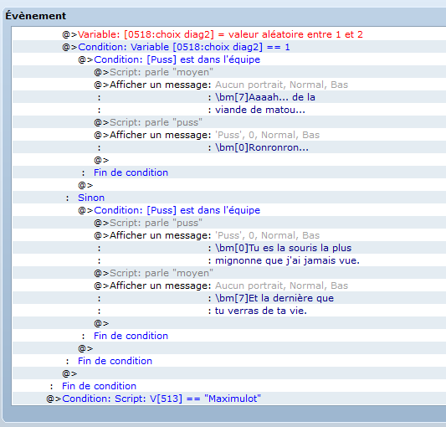The width and height of the screenshot is (446, 427).
Task: Select the Condition Script V[513] == "Maximulot" line
Action: [x=229, y=399]
